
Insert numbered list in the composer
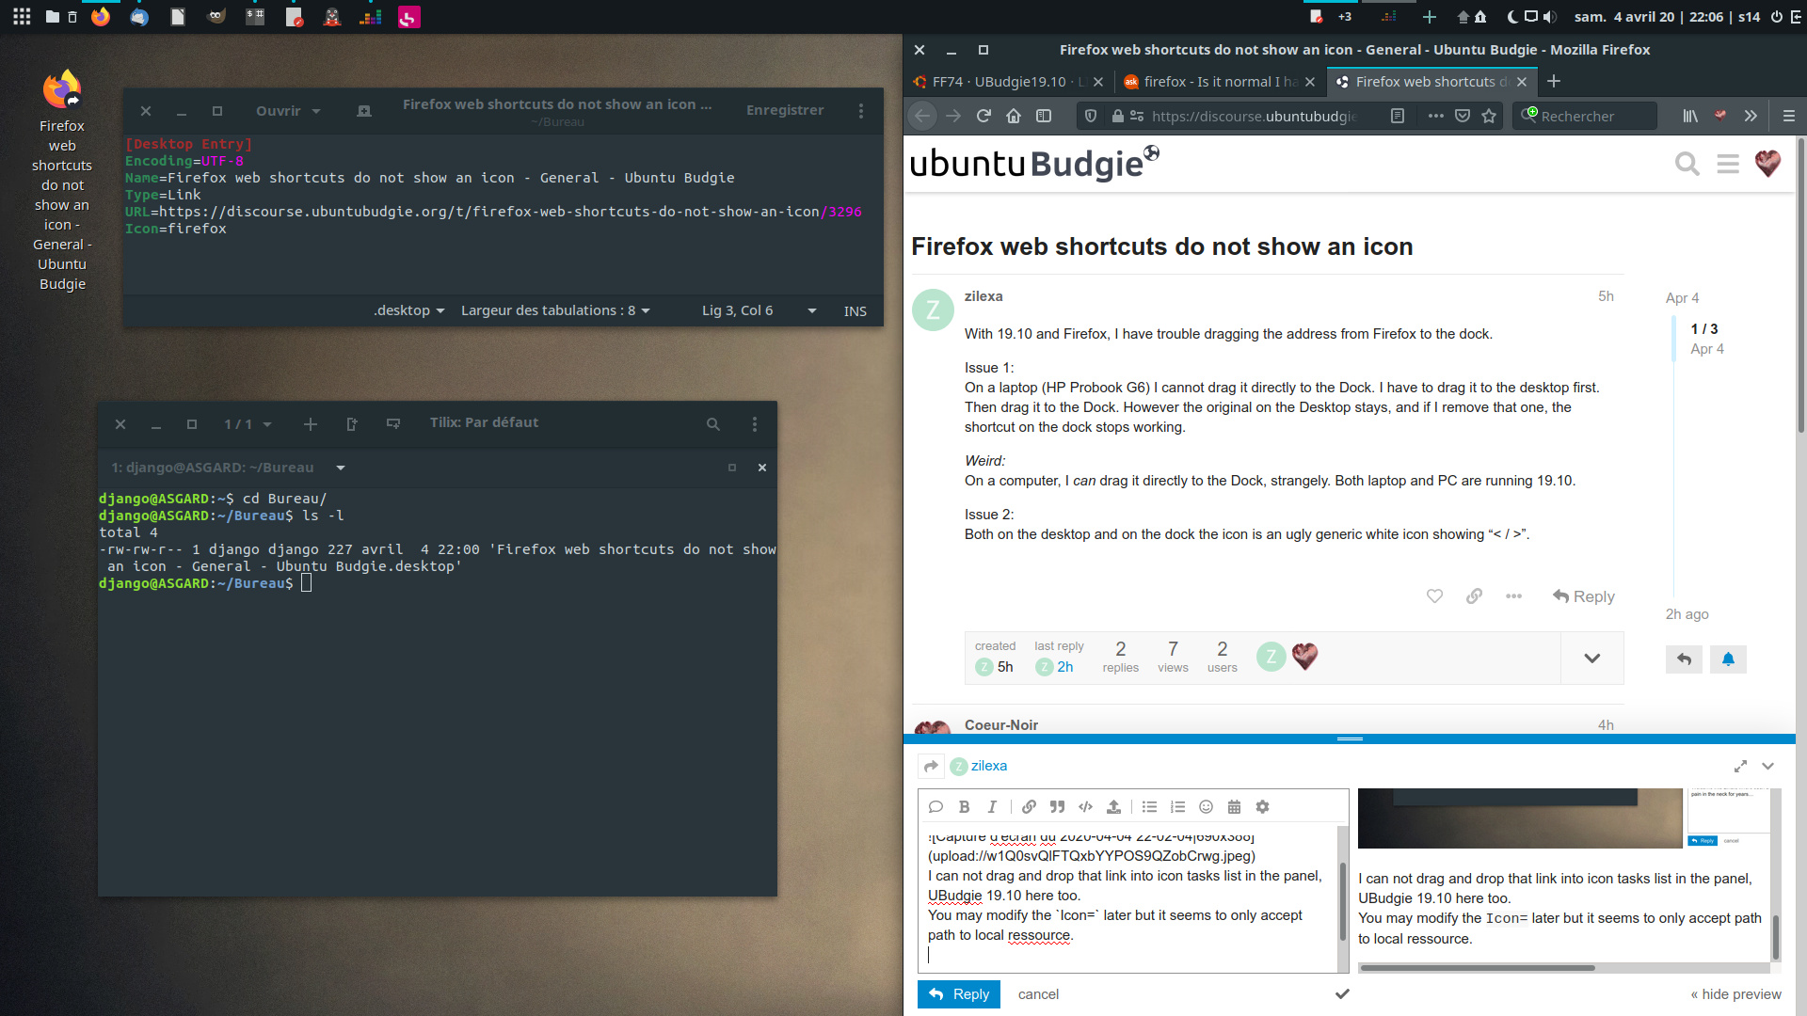click(1178, 807)
